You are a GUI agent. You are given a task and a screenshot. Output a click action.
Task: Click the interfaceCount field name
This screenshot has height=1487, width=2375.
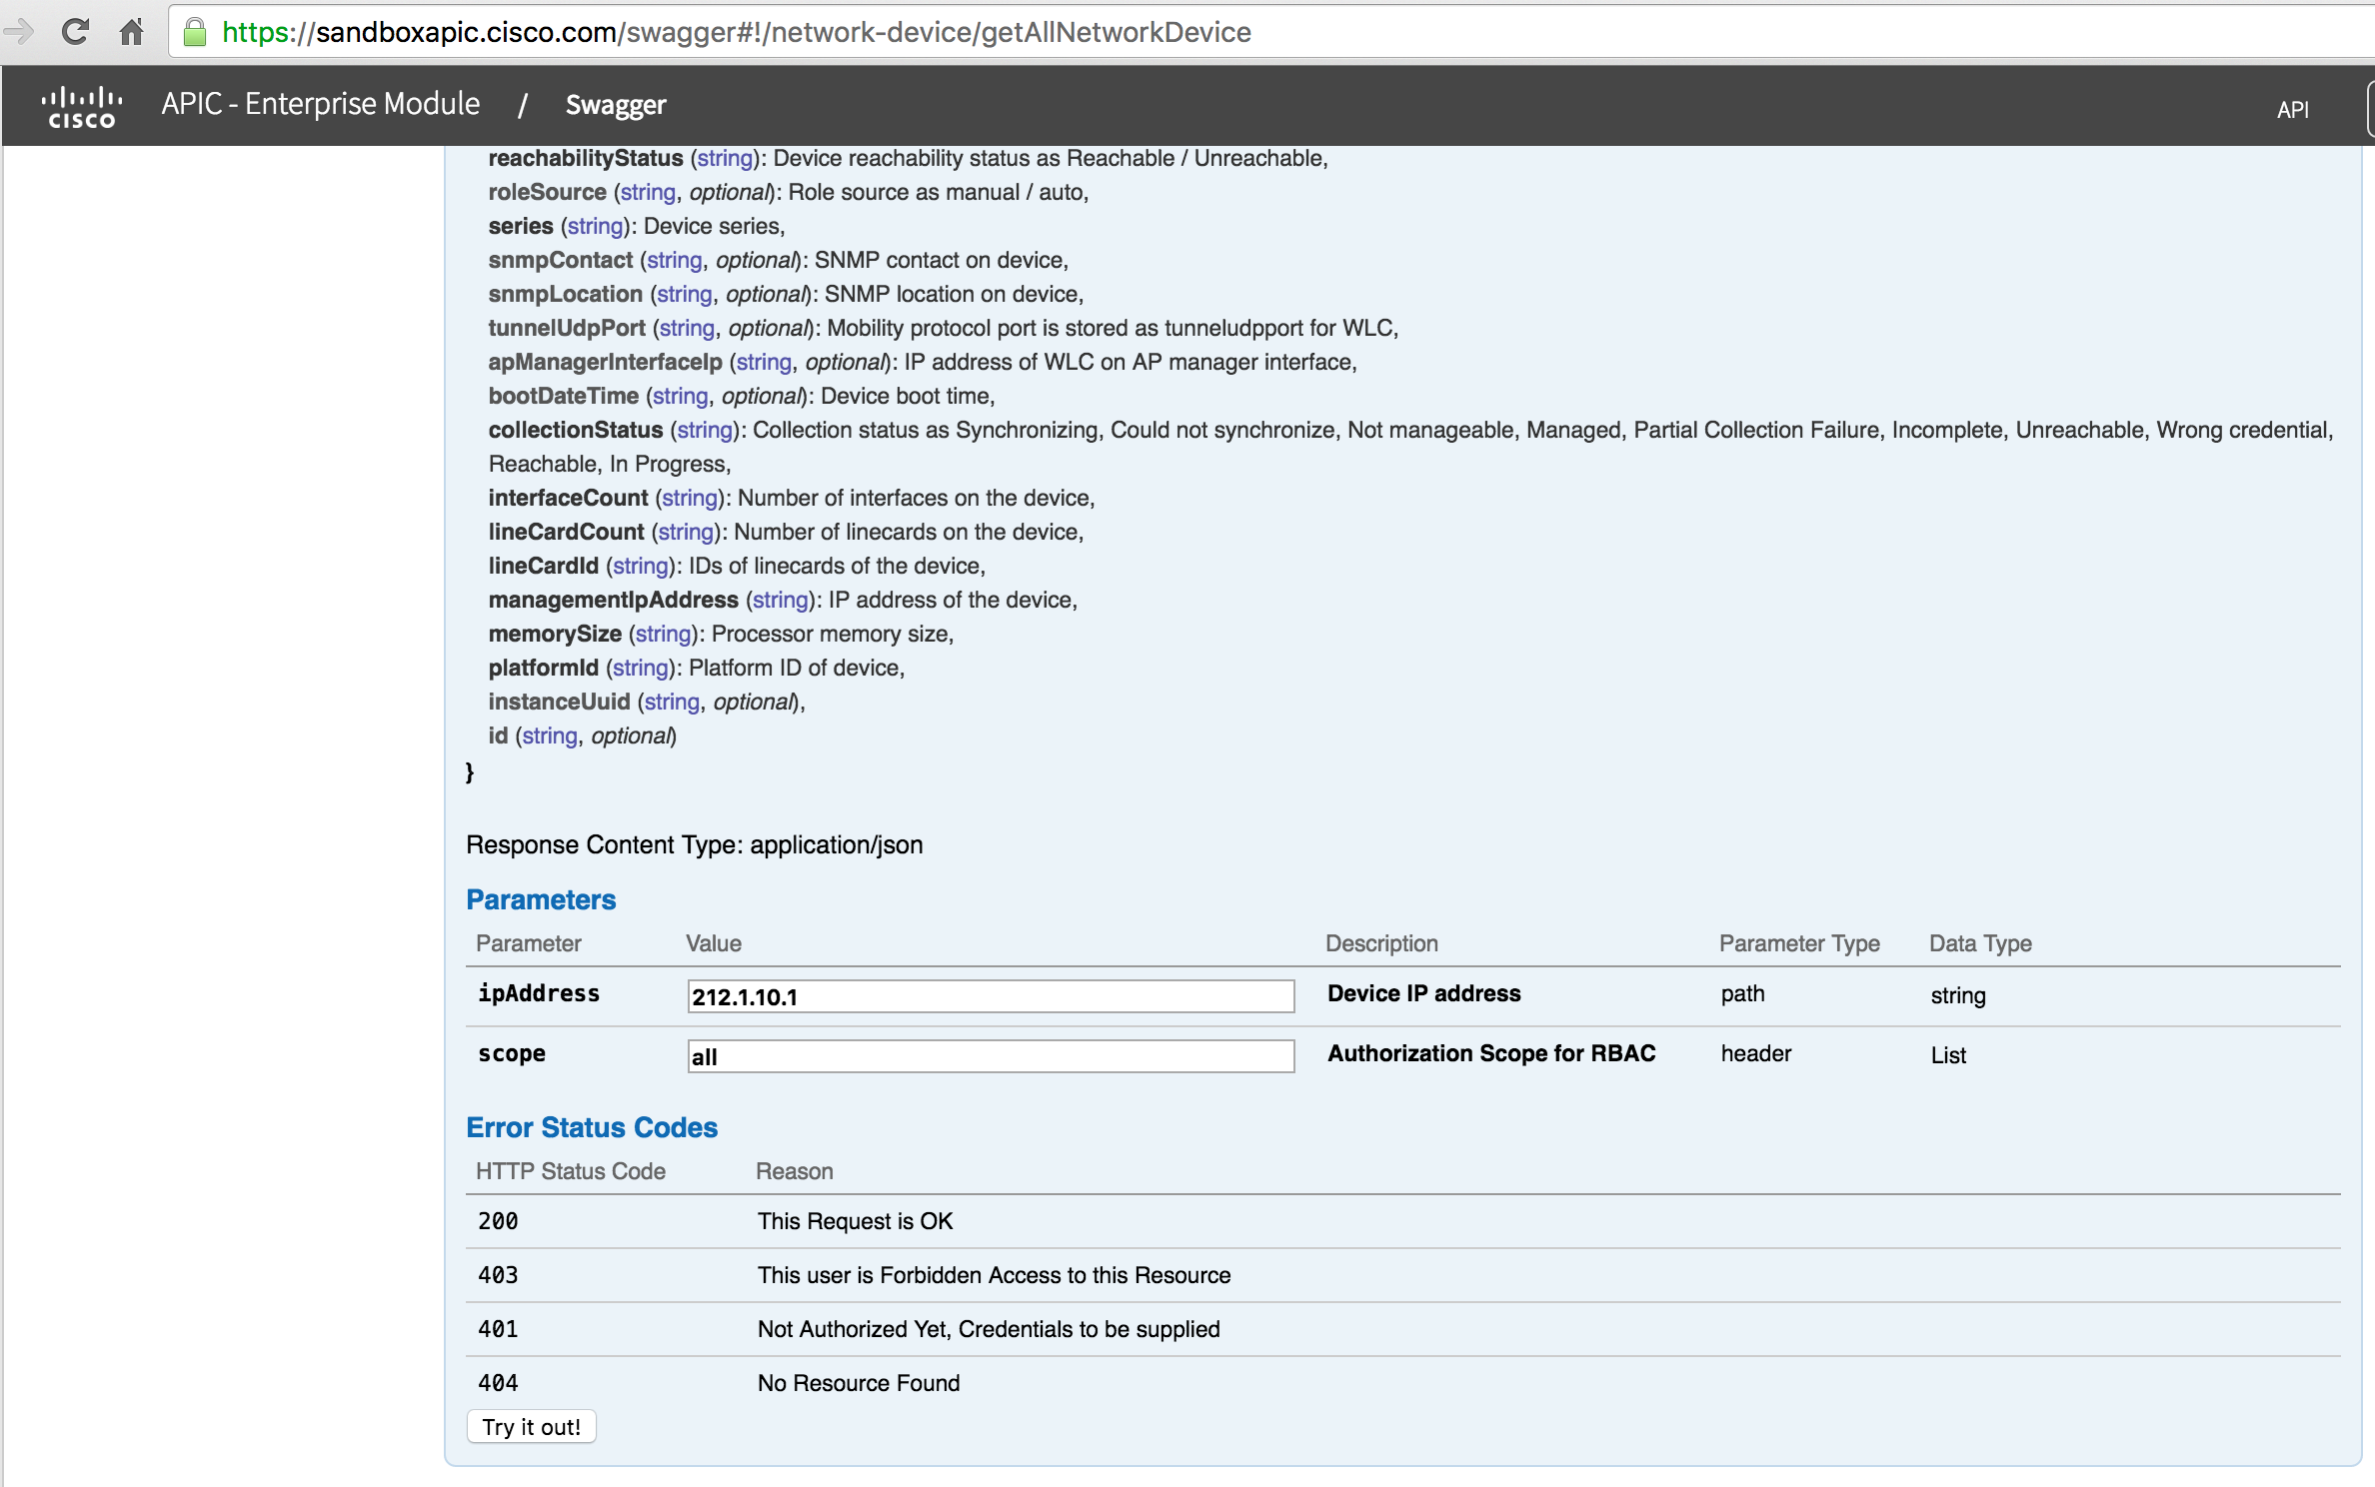569,498
